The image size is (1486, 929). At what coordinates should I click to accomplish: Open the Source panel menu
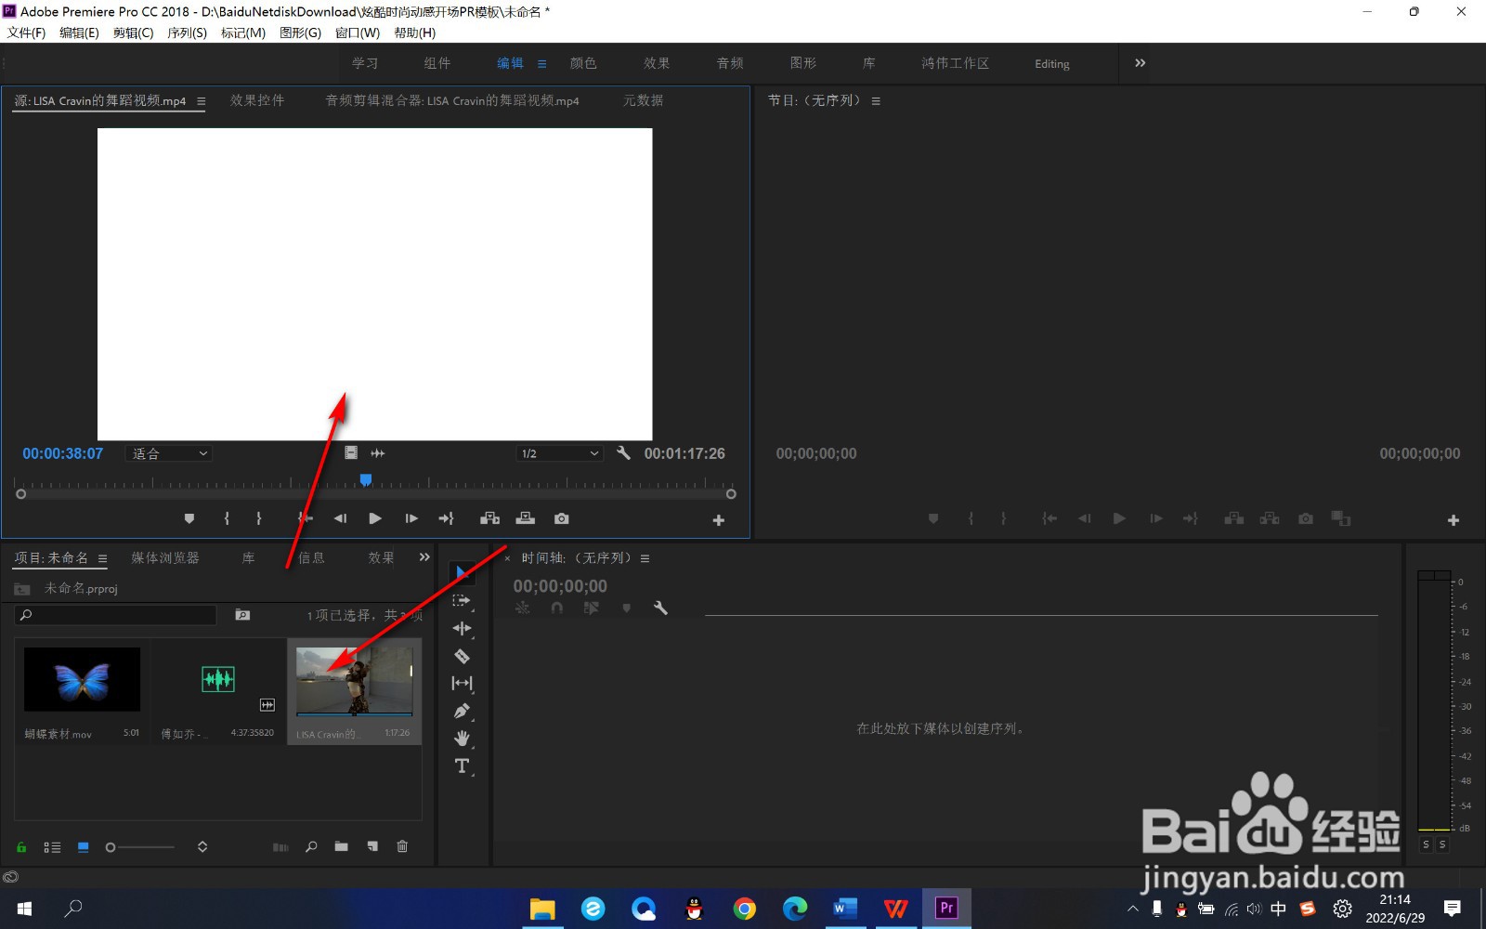(x=202, y=101)
